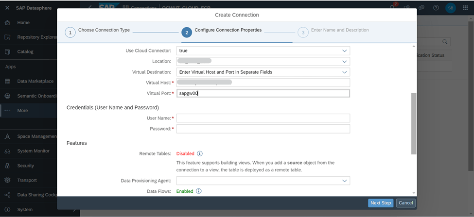This screenshot has height=217, width=474.
Task: Focus the User Name input field
Action: tap(263, 118)
